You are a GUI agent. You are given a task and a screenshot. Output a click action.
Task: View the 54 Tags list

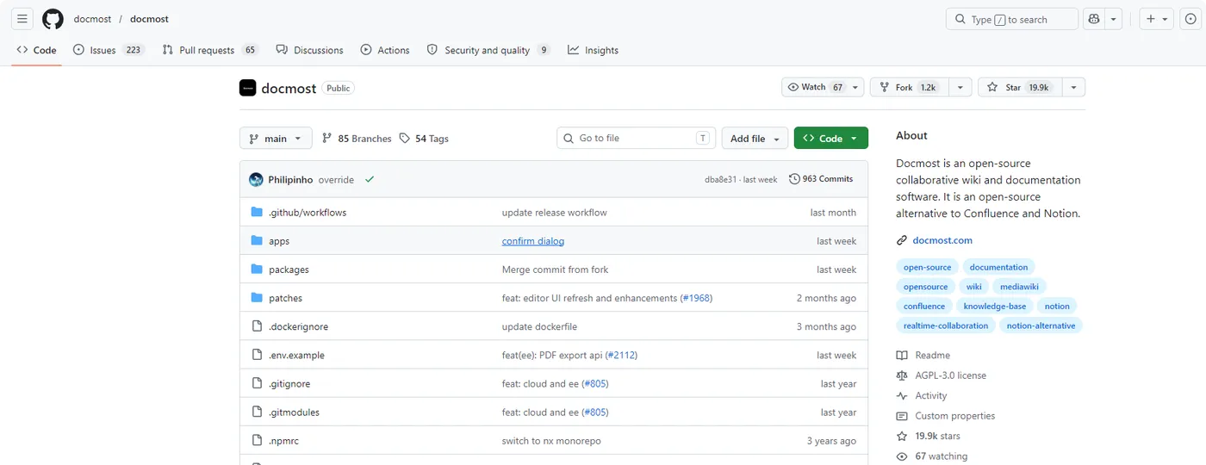424,139
